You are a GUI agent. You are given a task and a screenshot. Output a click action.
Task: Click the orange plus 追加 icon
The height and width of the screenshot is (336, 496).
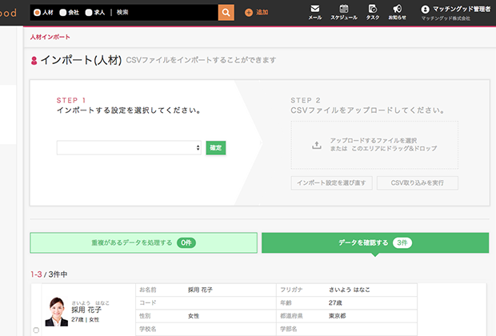tap(249, 13)
